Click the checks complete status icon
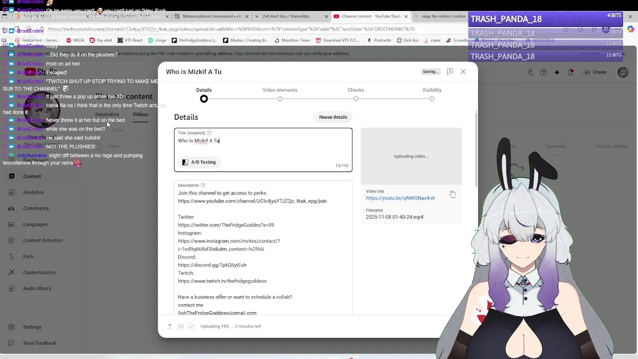 point(191,327)
